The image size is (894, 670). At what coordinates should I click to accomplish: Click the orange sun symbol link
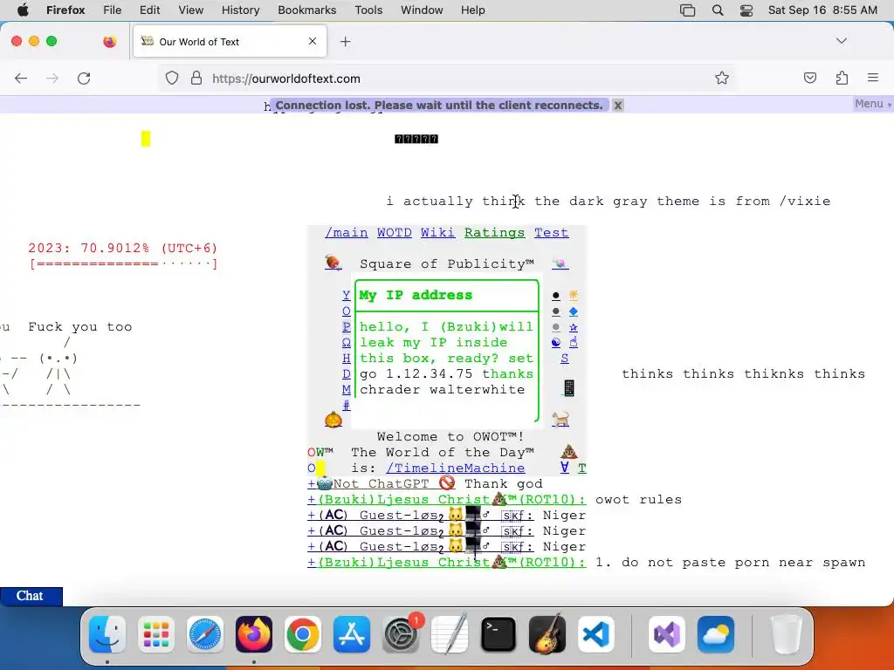click(x=573, y=295)
